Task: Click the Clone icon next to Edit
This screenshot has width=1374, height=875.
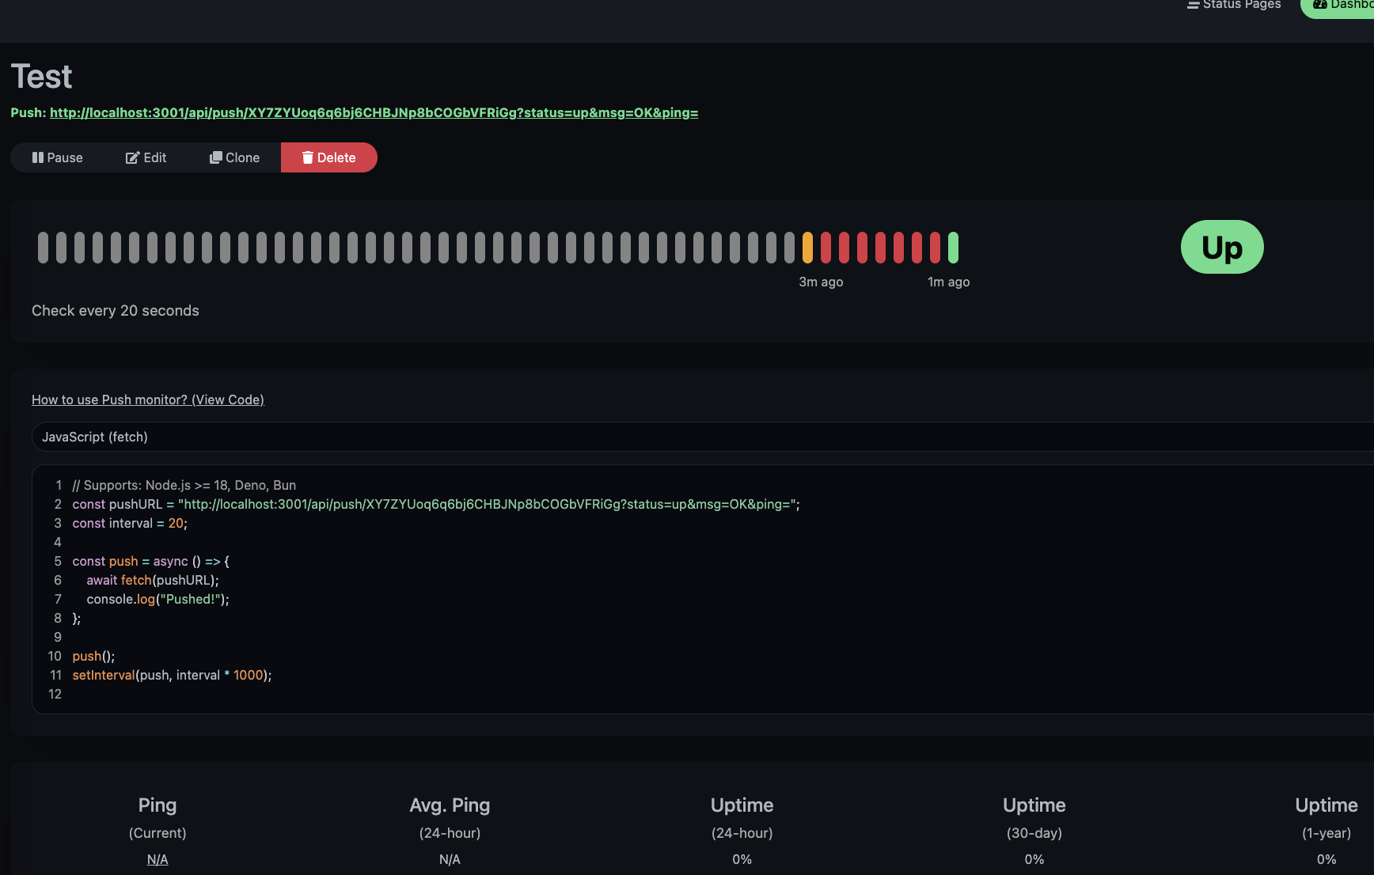Action: pyautogui.click(x=215, y=157)
